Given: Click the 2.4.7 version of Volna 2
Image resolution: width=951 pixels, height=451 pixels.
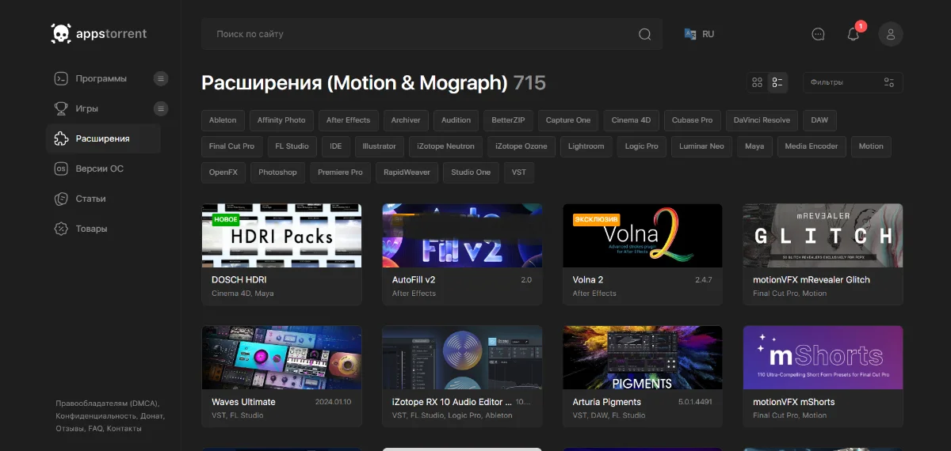Looking at the screenshot, I should 704,280.
